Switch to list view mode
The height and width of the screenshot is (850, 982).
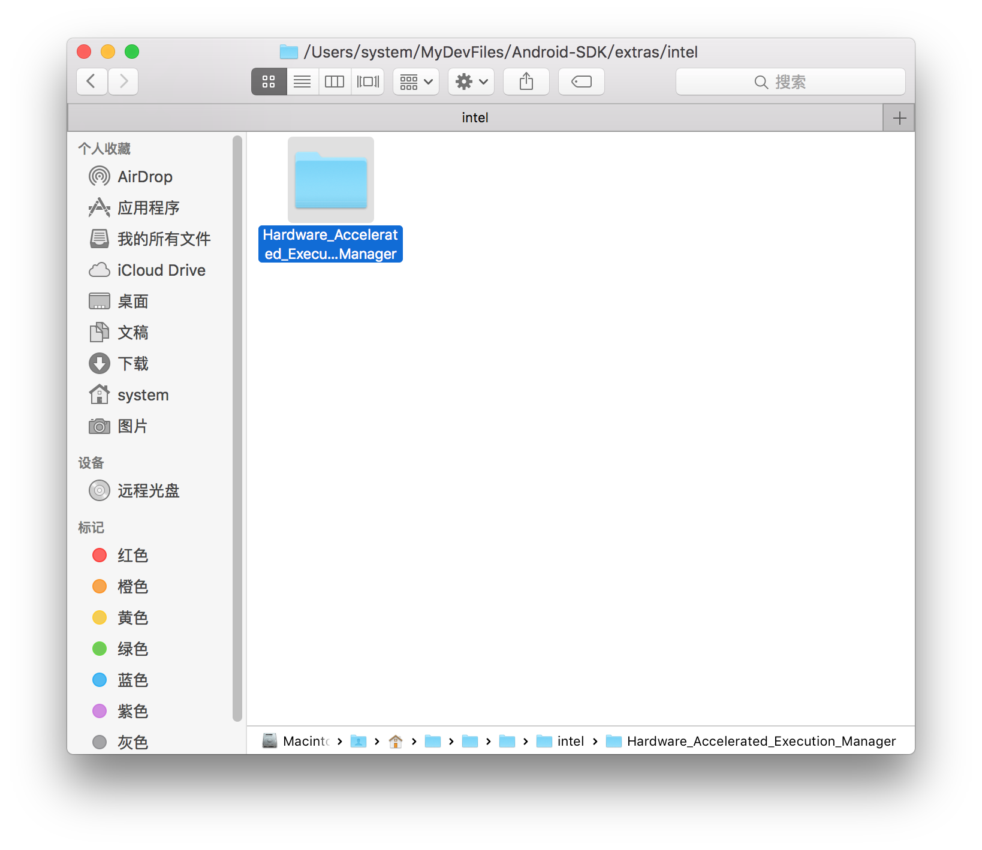click(302, 82)
